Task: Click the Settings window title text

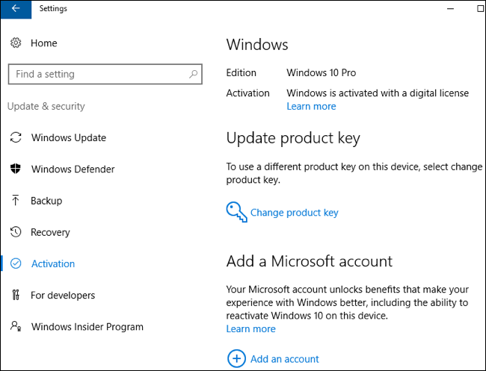Action: pos(53,9)
